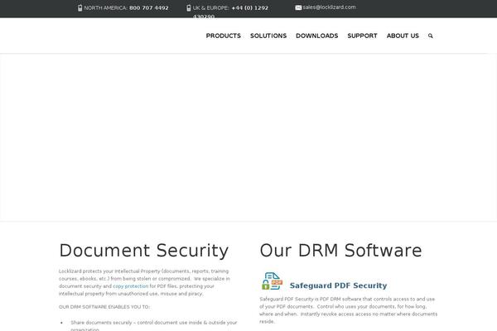Viewport: 497px width, 331px height.
Task: Open the Support menu
Action: point(362,36)
